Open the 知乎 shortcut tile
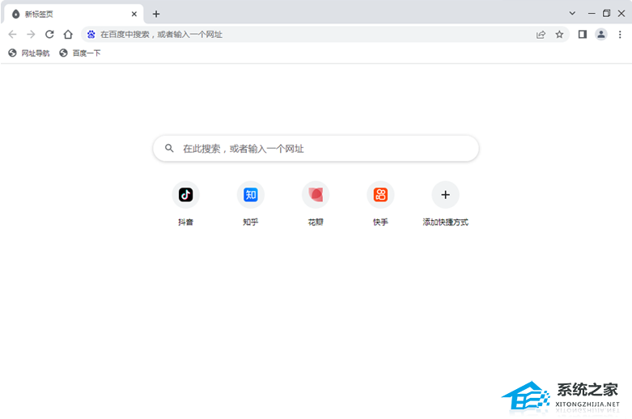632x419 pixels. tap(251, 195)
